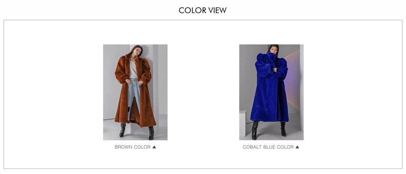Click the triangle icon beside COBALT BLUE COLOR
Viewport: 406px width, 174px height.
coord(297,147)
